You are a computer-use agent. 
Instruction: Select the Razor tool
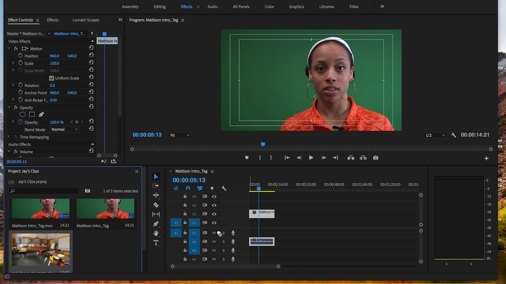pos(156,205)
